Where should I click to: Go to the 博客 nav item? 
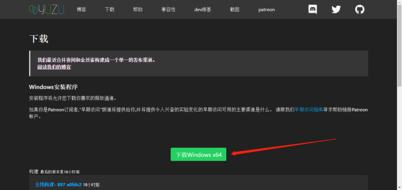pyautogui.click(x=82, y=10)
